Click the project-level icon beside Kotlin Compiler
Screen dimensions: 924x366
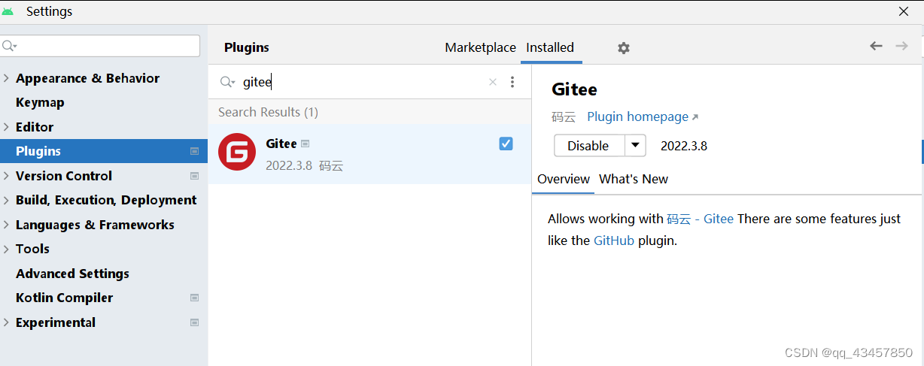point(195,298)
